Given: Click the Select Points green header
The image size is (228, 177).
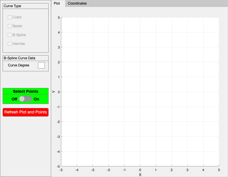Looking at the screenshot, I should point(26,91).
